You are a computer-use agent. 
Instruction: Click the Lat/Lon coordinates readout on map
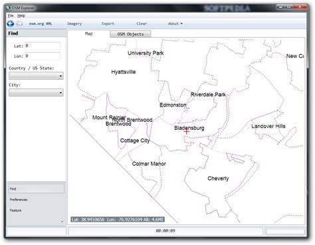pyautogui.click(x=118, y=220)
